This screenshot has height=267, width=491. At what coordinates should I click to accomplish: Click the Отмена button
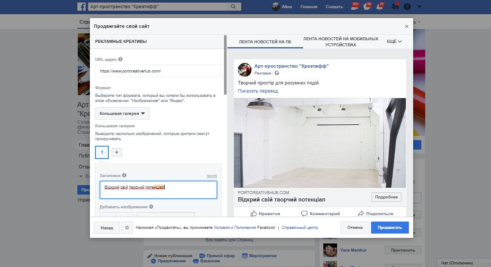click(354, 227)
